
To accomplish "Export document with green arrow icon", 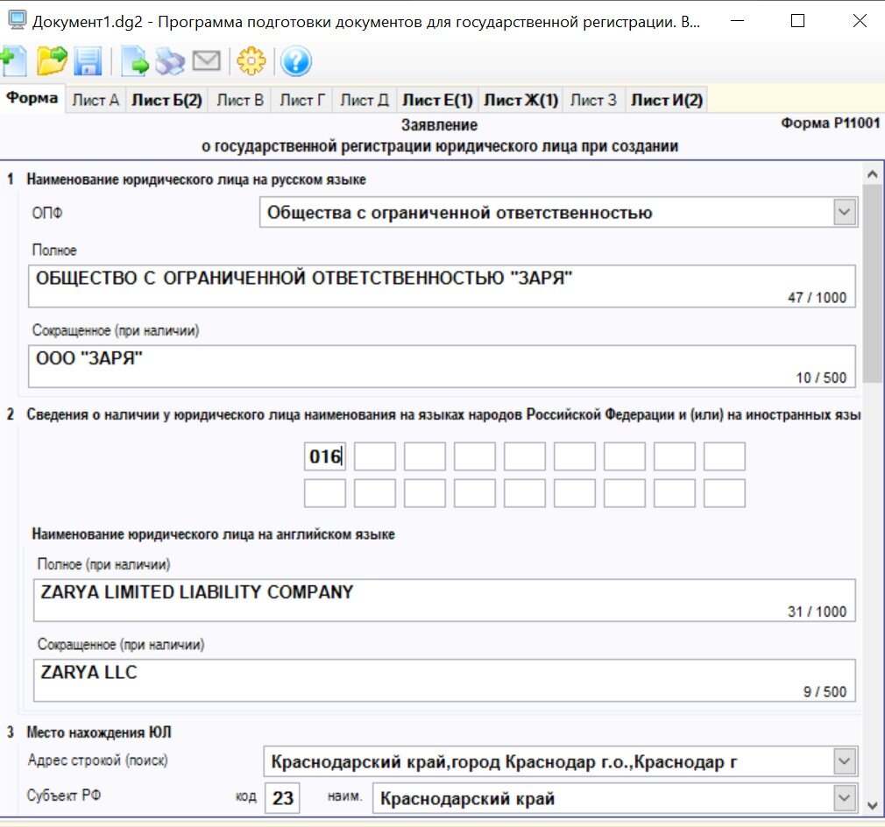I will (136, 61).
